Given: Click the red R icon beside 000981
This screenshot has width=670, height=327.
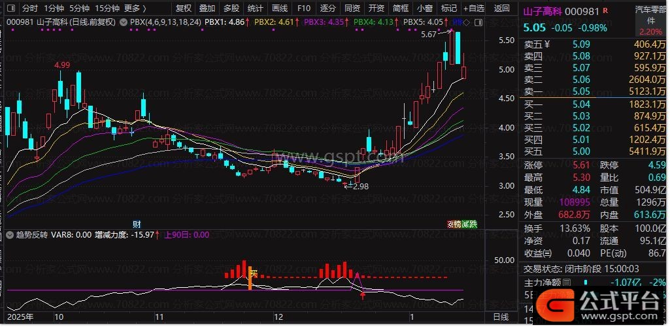Looking at the screenshot, I should 604,11.
